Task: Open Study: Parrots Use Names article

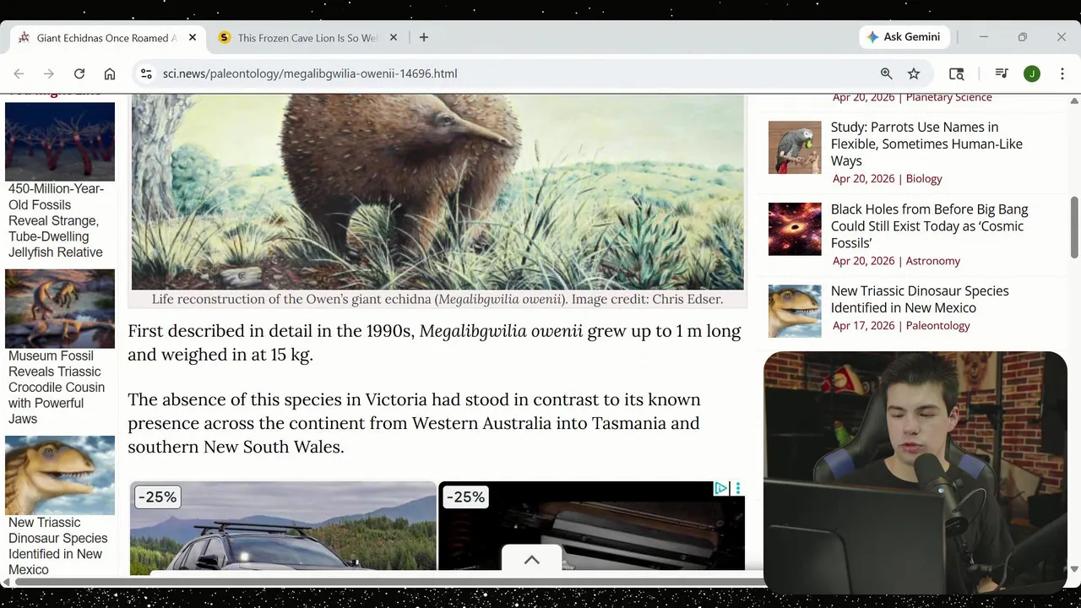Action: [x=926, y=144]
